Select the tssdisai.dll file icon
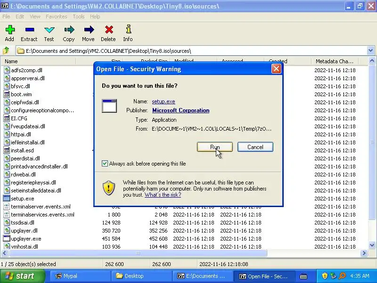The width and height of the screenshot is (377, 283). [x=7, y=222]
